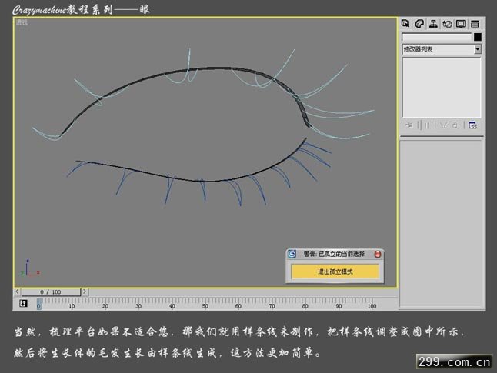Open the Motion panel tab

(x=447, y=24)
